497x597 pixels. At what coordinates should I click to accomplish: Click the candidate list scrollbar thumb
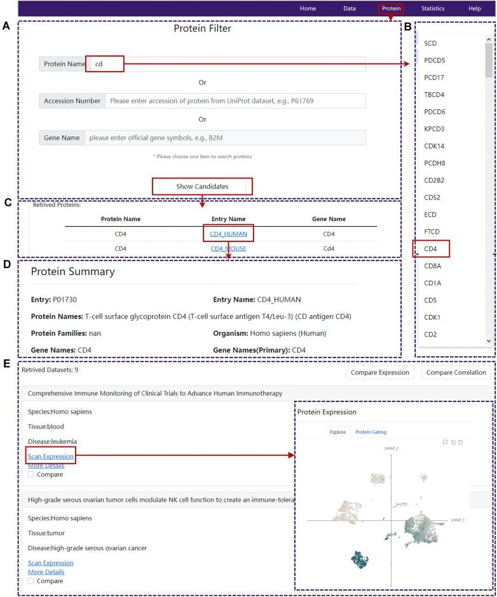click(489, 60)
